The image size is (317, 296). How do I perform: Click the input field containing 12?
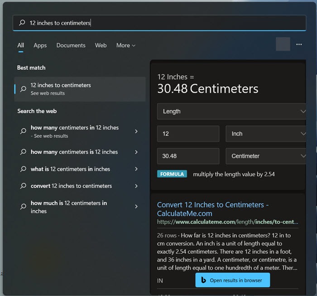tap(188, 134)
